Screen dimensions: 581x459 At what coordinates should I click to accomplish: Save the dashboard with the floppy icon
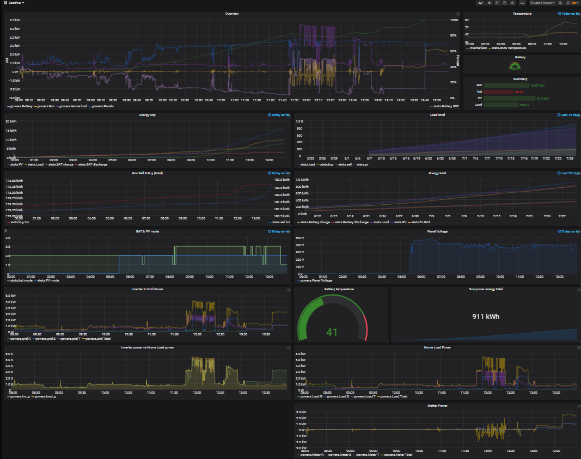pos(505,3)
